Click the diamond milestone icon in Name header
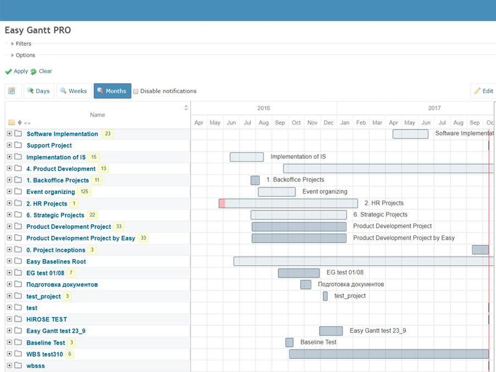This screenshot has width=496, height=372. pyautogui.click(x=20, y=122)
